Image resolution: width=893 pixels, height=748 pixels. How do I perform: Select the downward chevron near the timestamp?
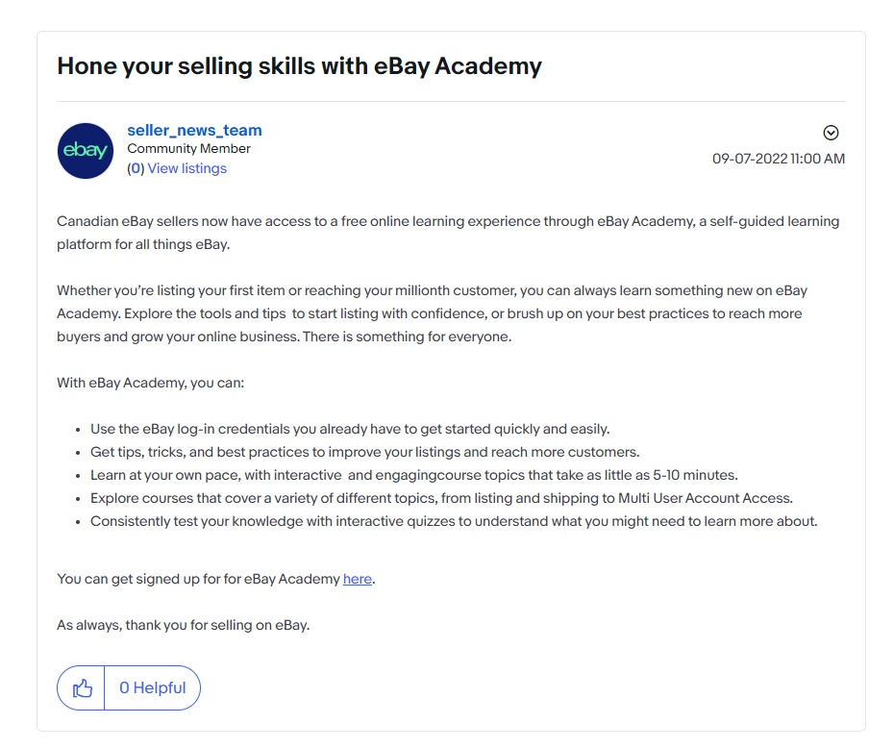point(831,133)
